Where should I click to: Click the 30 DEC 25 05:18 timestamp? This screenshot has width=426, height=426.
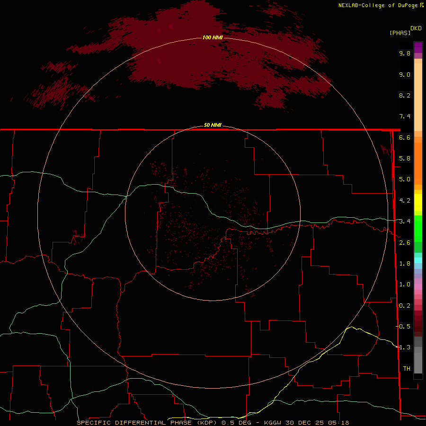click(x=317, y=423)
